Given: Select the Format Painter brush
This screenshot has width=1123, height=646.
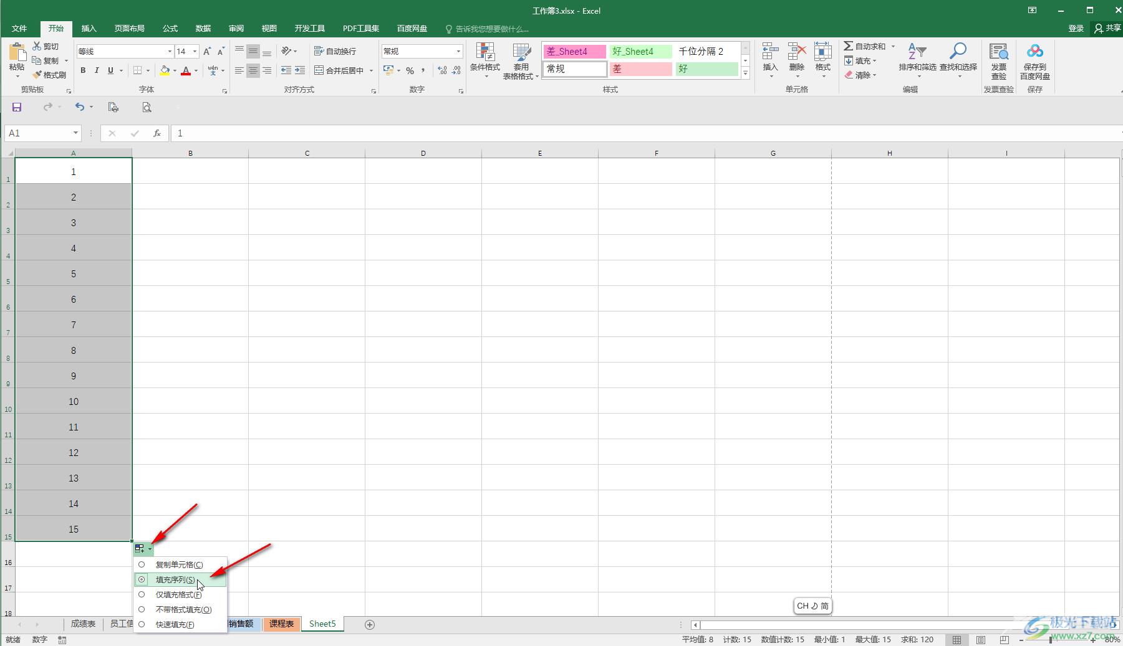Looking at the screenshot, I should coord(37,75).
